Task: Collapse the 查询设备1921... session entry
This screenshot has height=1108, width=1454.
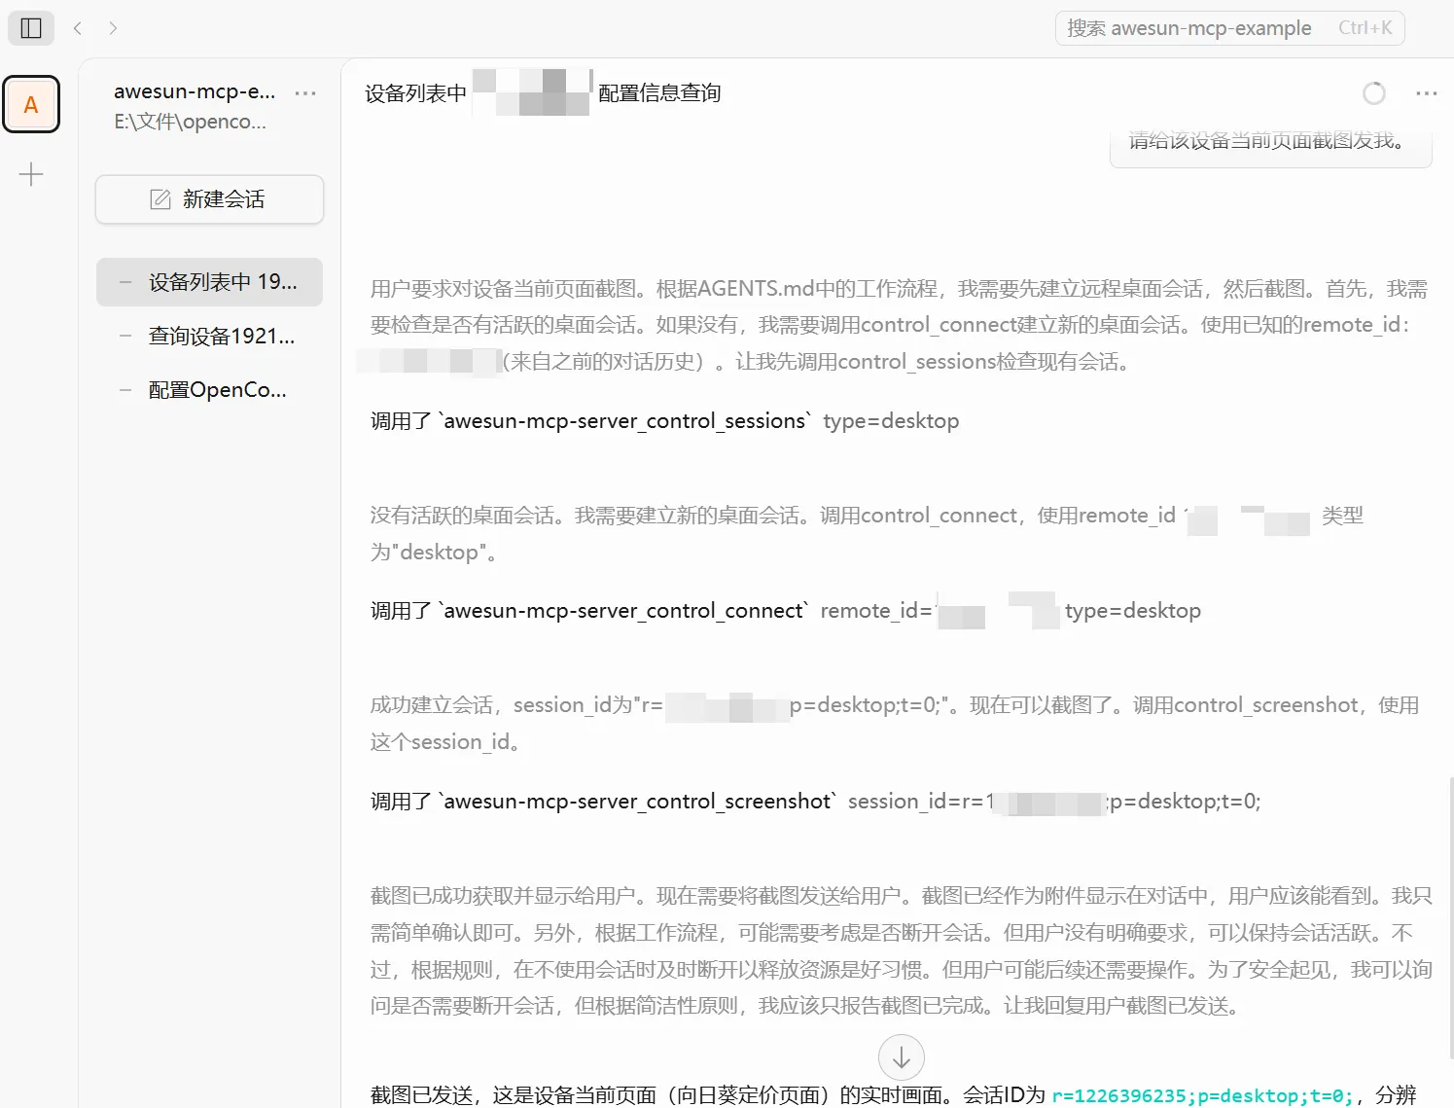Action: (x=124, y=335)
